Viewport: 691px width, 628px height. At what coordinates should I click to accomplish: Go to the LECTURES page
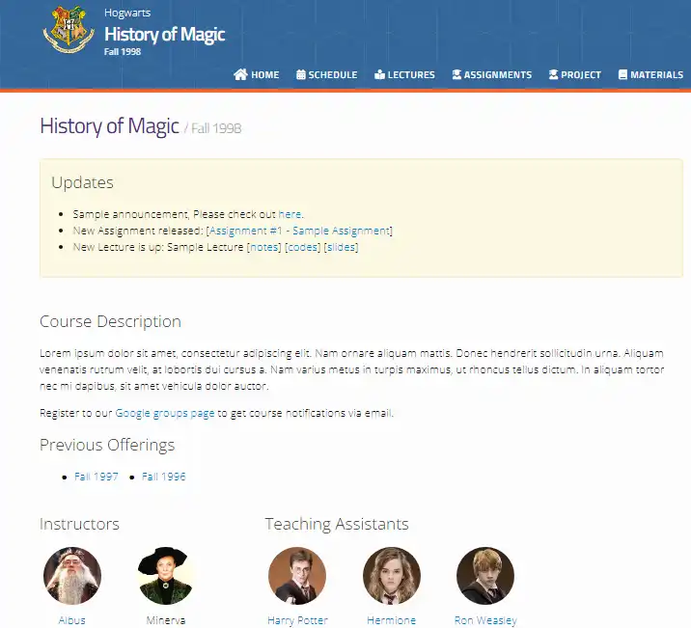point(404,74)
